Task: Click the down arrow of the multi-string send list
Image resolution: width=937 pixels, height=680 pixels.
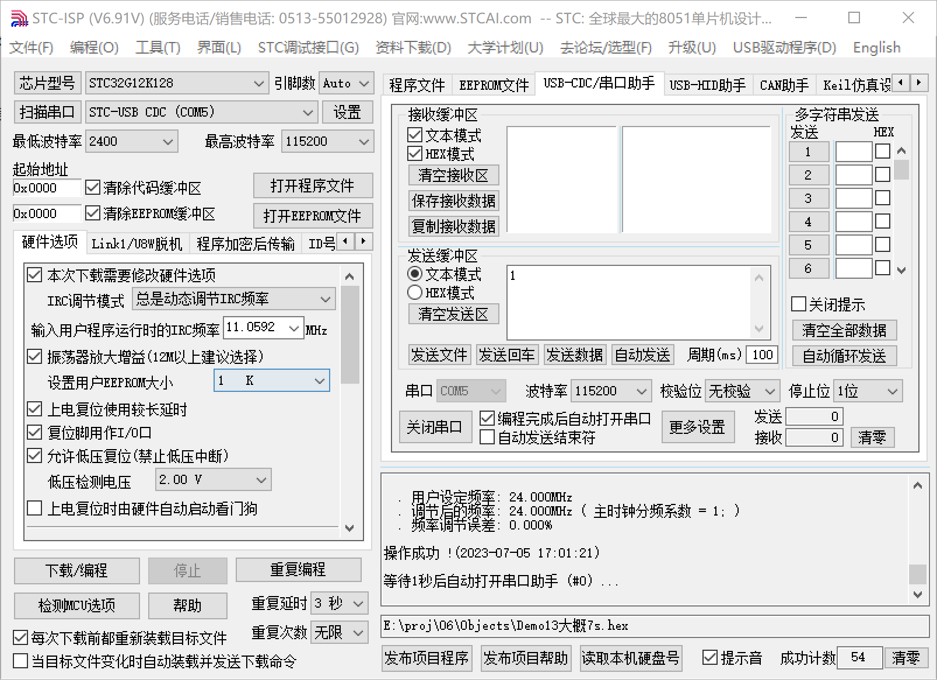Action: tap(901, 270)
